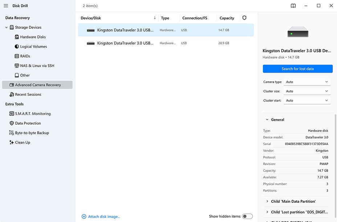Toggle Show hidden items switch

coord(247,217)
